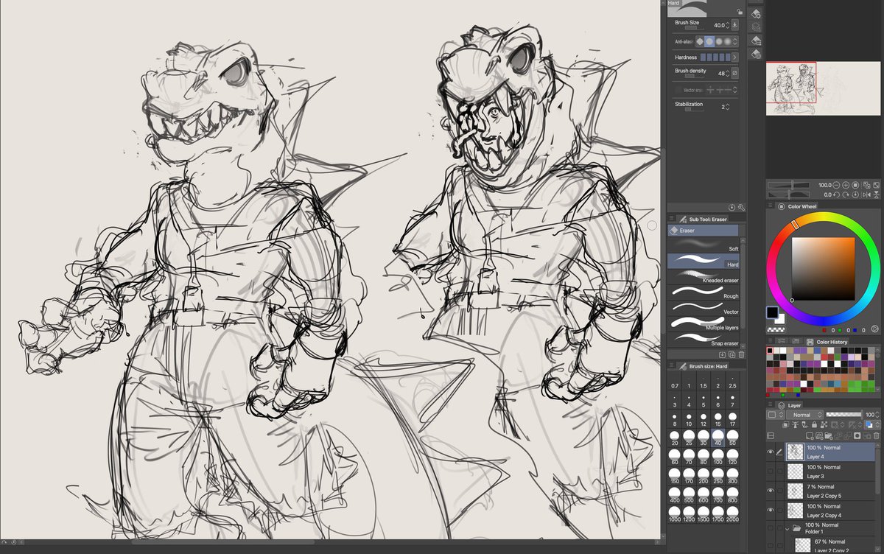The height and width of the screenshot is (554, 884).
Task: Click the create layer mask icon
Action: [856, 436]
